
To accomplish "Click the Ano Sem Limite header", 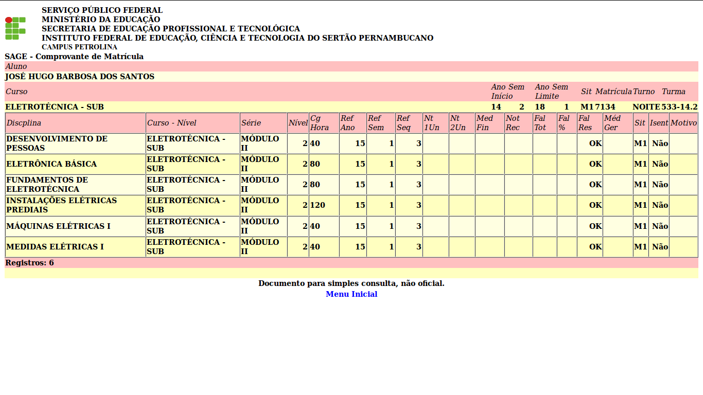I will (x=552, y=92).
